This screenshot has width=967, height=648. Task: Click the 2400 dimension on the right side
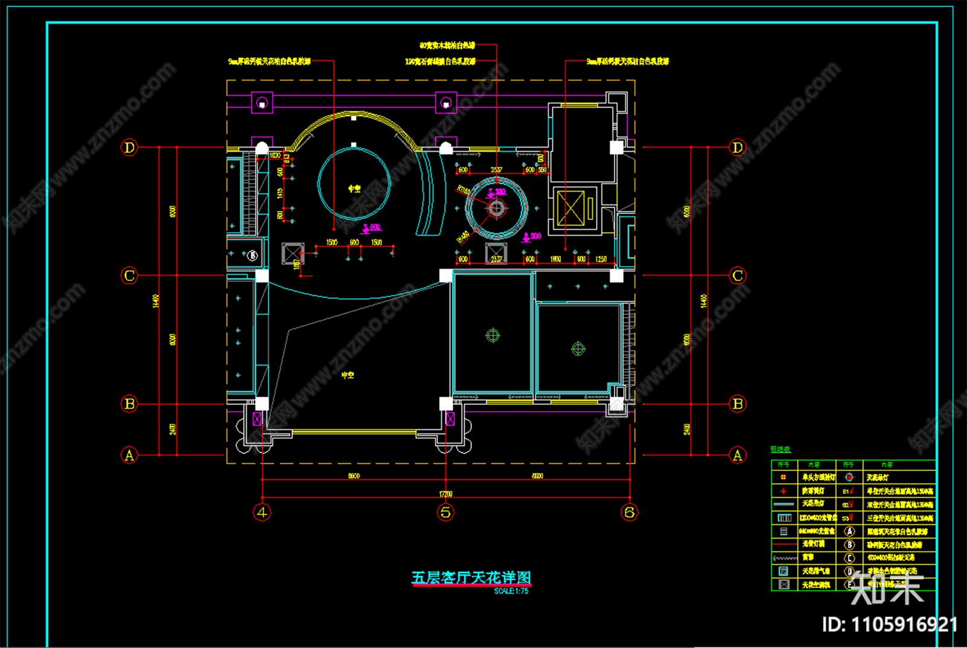687,429
